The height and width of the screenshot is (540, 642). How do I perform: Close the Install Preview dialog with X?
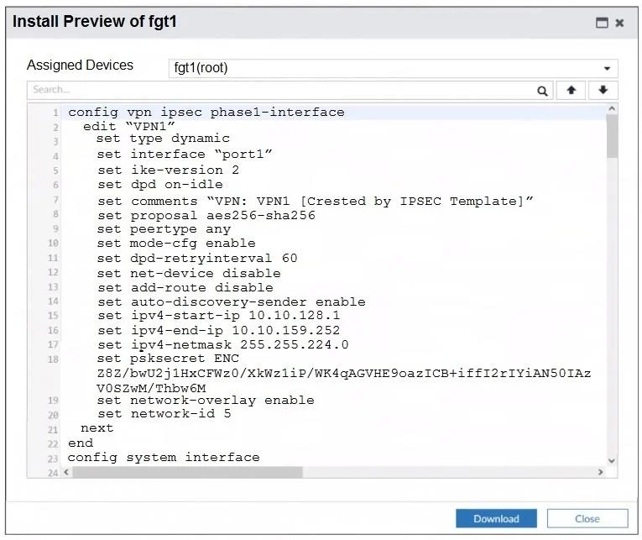point(619,23)
